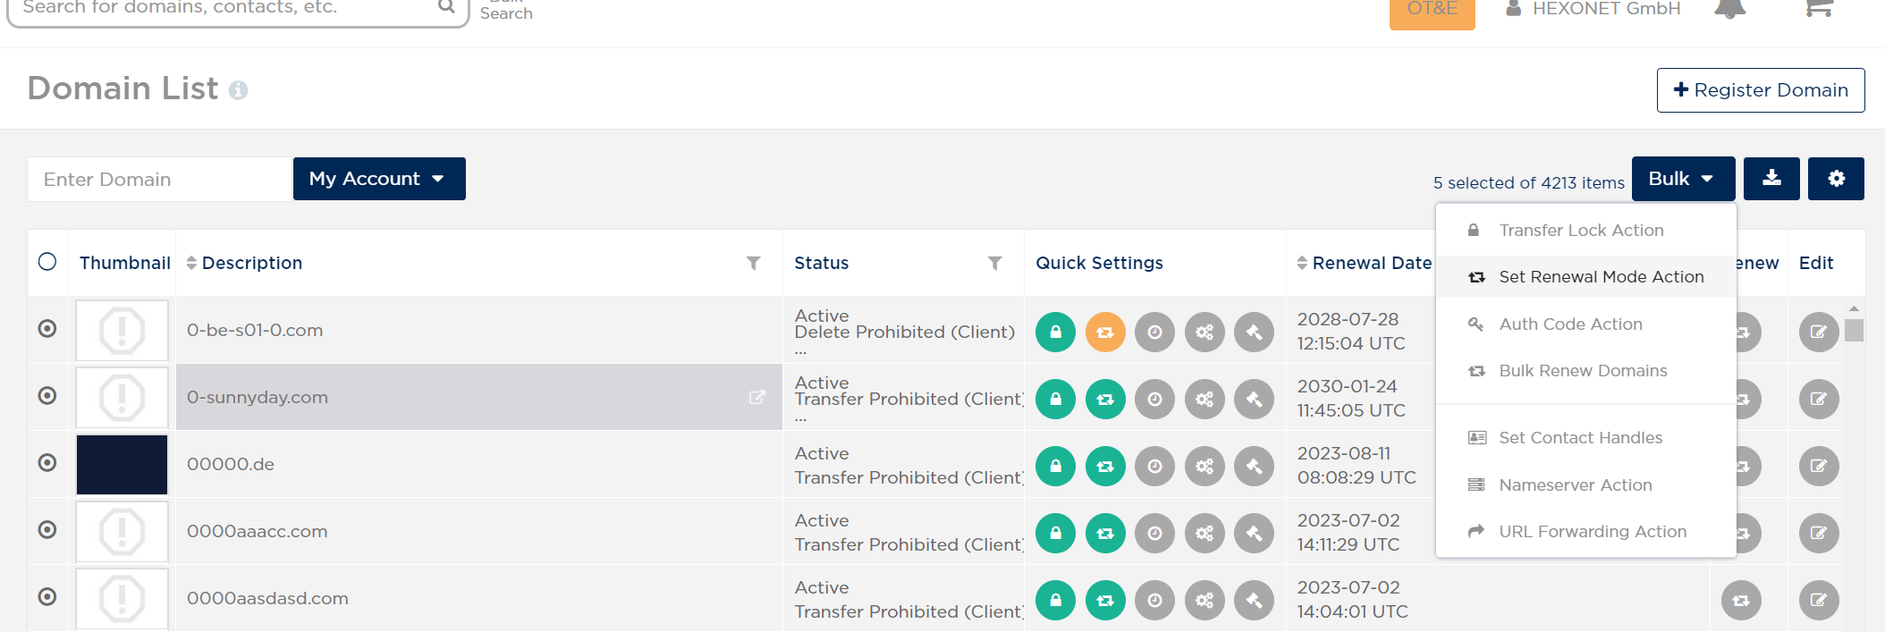The image size is (1885, 632).
Task: Toggle selection radio for 0-be-s01-0.com
Action: click(47, 329)
